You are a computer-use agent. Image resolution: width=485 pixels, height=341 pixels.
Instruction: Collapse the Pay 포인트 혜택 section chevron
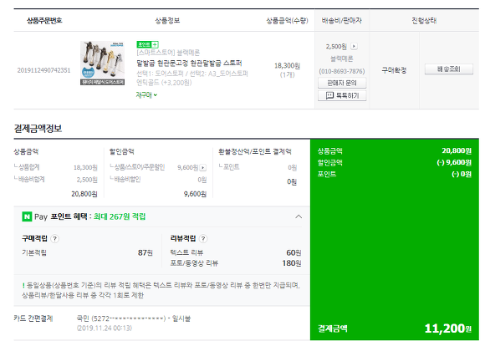click(299, 216)
